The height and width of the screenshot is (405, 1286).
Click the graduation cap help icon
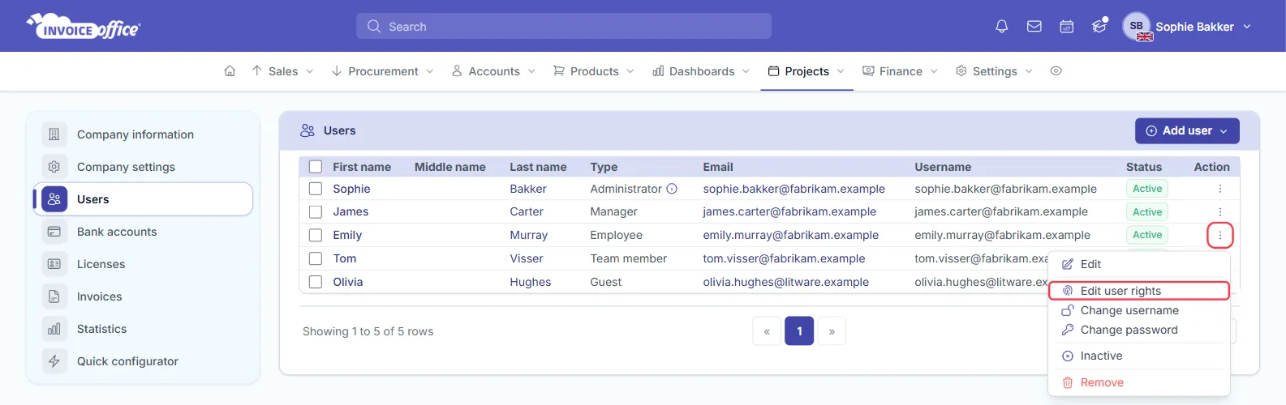click(1099, 26)
